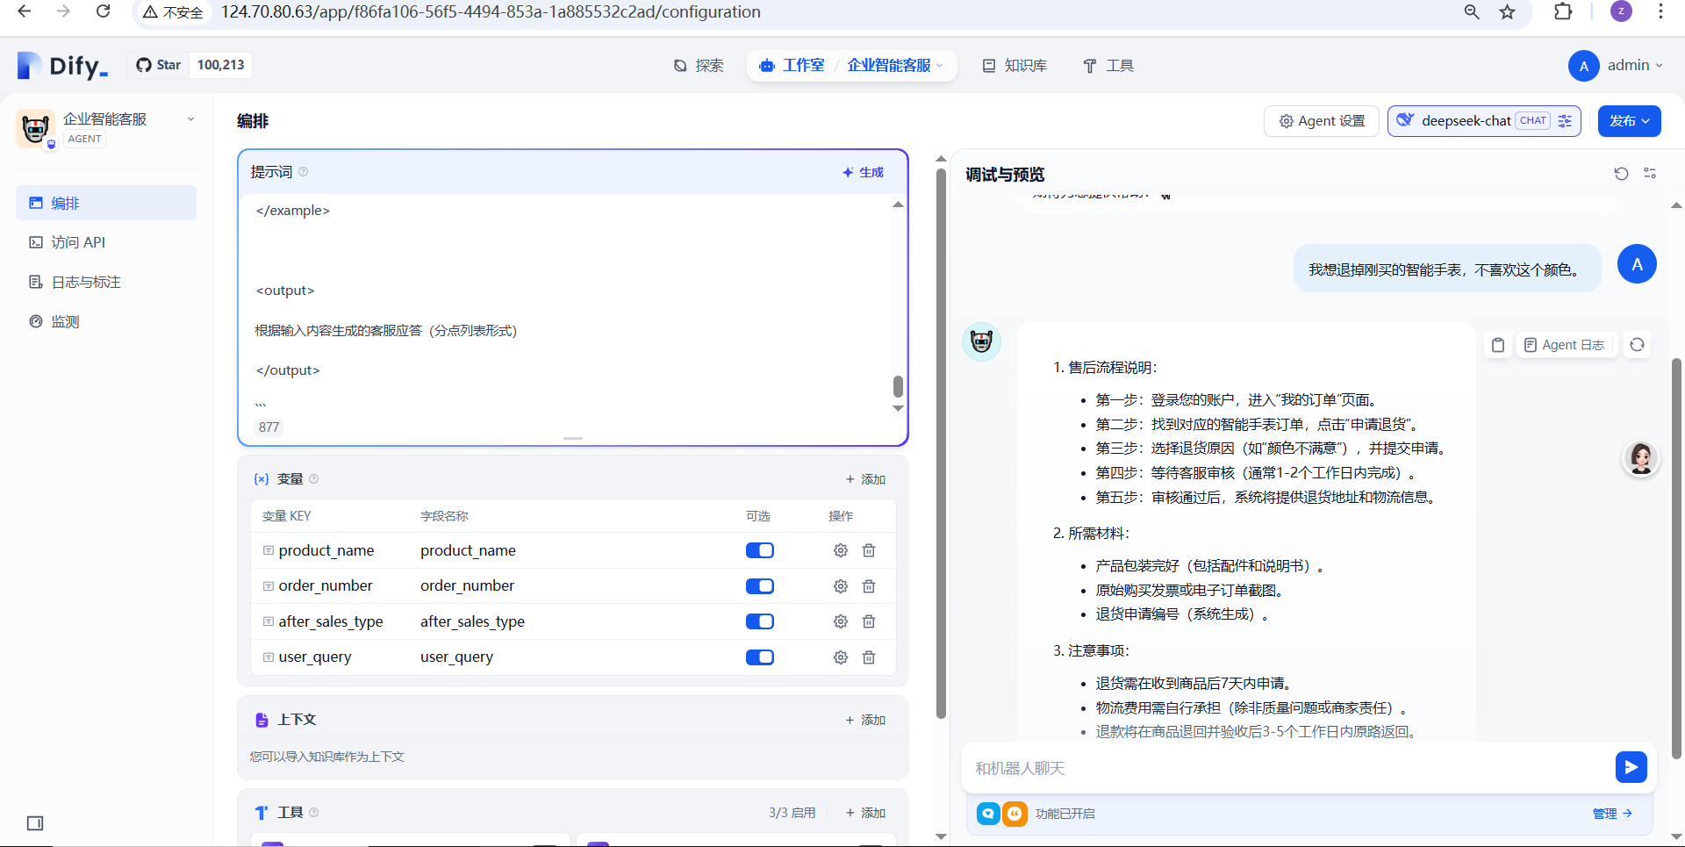Viewport: 1685px width, 847px height.
Task: Add a tool with 工具 添加
Action: tap(865, 813)
